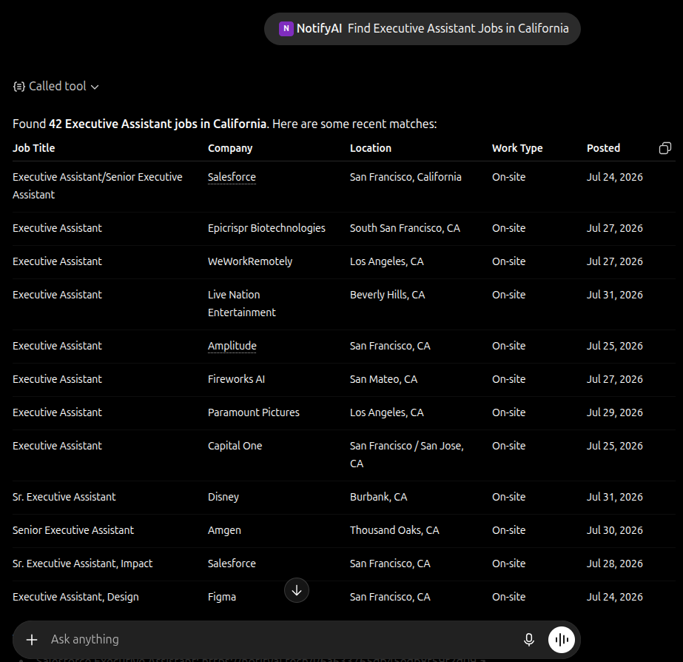Launch voice mode with the waveform button
Image resolution: width=683 pixels, height=662 pixels.
tap(562, 639)
